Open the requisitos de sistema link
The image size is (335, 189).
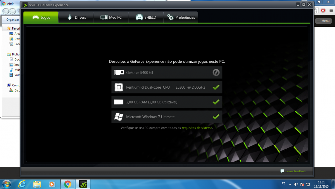[197, 128]
